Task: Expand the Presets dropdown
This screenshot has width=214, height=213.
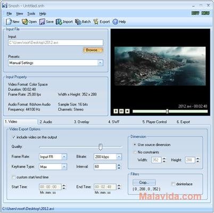Action: [x=100, y=63]
